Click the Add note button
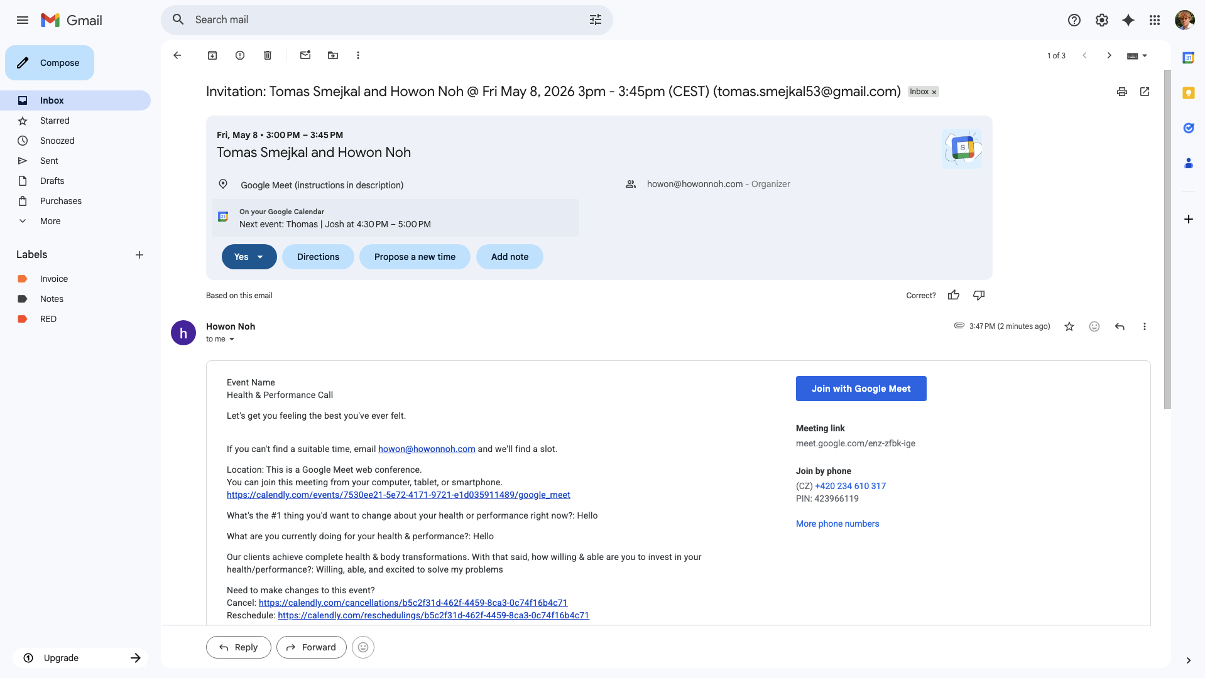Screen dimensions: 1205x678 [x=510, y=257]
